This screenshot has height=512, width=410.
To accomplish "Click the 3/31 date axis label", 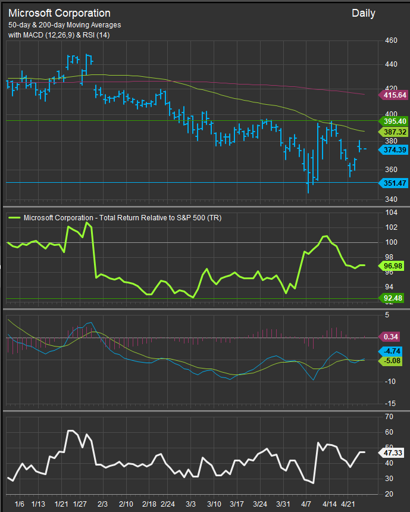I will point(283,504).
